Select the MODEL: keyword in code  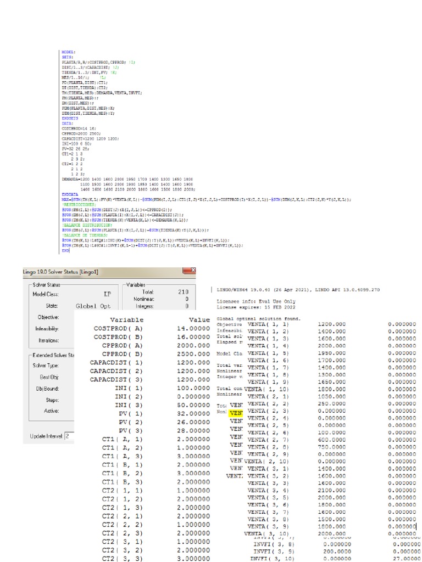coord(68,52)
